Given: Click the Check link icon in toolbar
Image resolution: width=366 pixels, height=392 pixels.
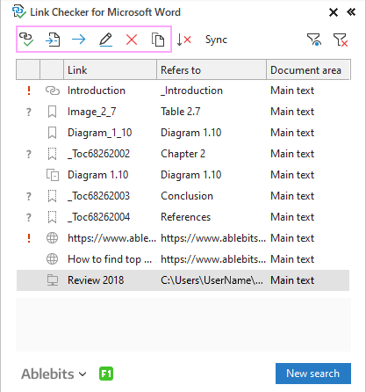Looking at the screenshot, I should pyautogui.click(x=26, y=40).
